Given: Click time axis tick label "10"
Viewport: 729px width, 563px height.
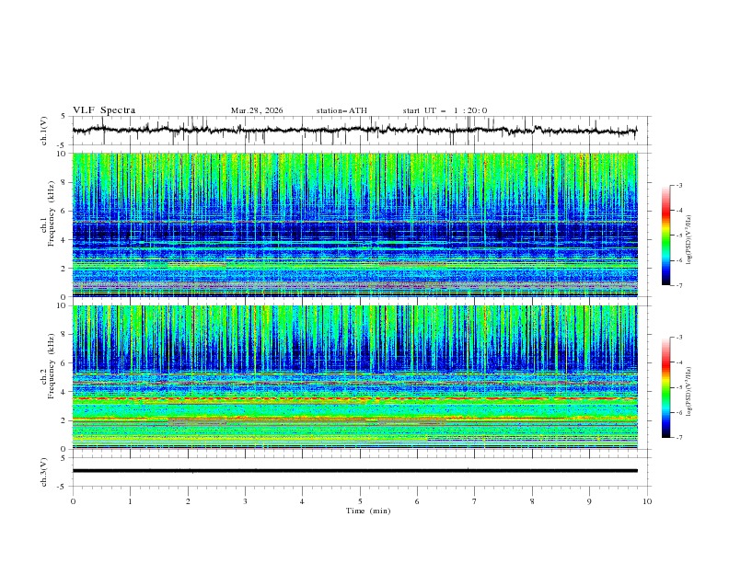Looking at the screenshot, I should (647, 501).
